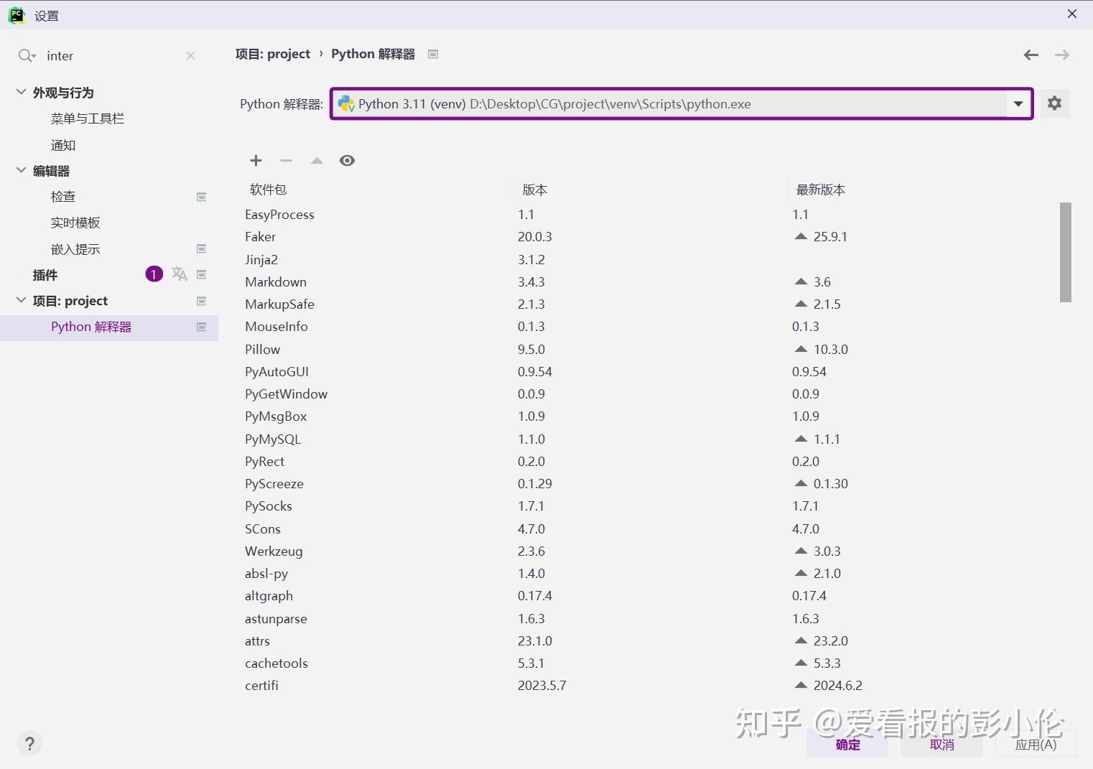The height and width of the screenshot is (769, 1093).
Task: Collapse the 项目: project tree section
Action: 21,300
